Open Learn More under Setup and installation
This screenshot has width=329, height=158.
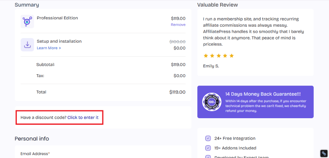pyautogui.click(x=49, y=48)
